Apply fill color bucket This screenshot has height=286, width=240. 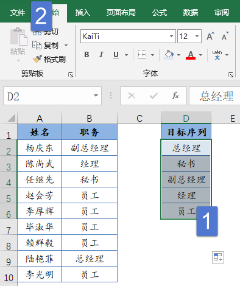[169, 55]
